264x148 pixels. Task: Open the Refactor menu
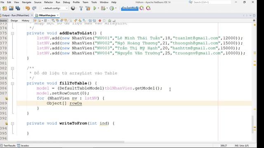click(49, 2)
